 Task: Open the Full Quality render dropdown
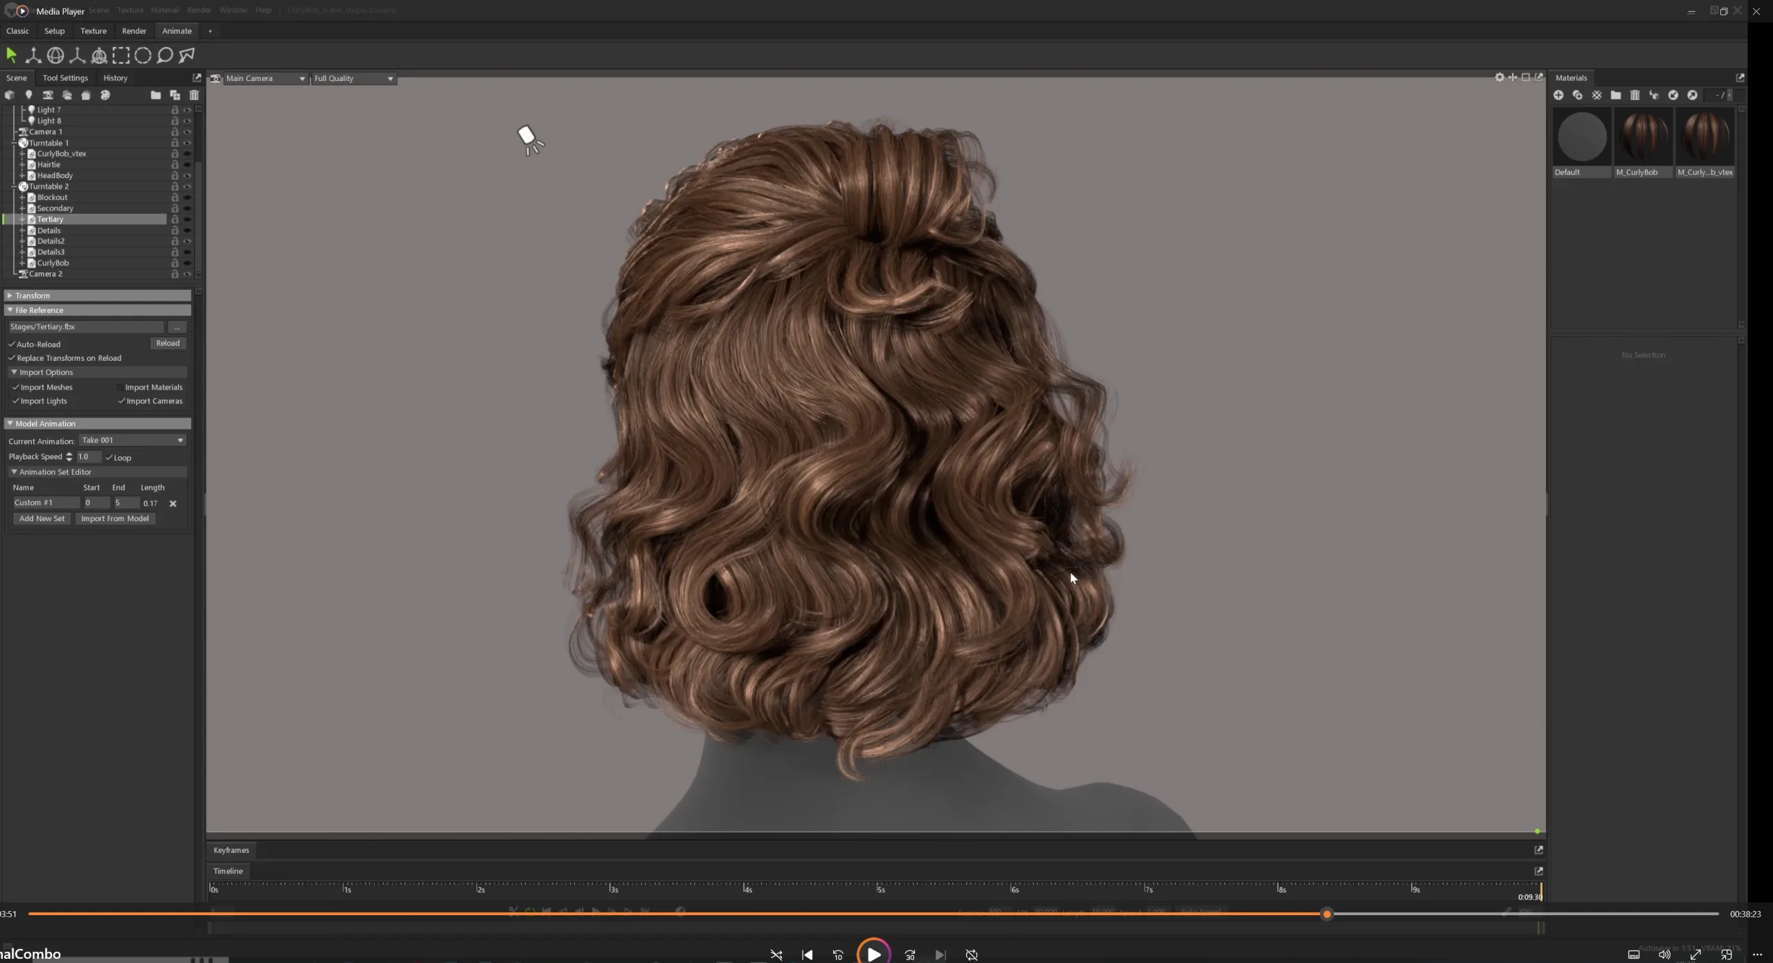353,78
